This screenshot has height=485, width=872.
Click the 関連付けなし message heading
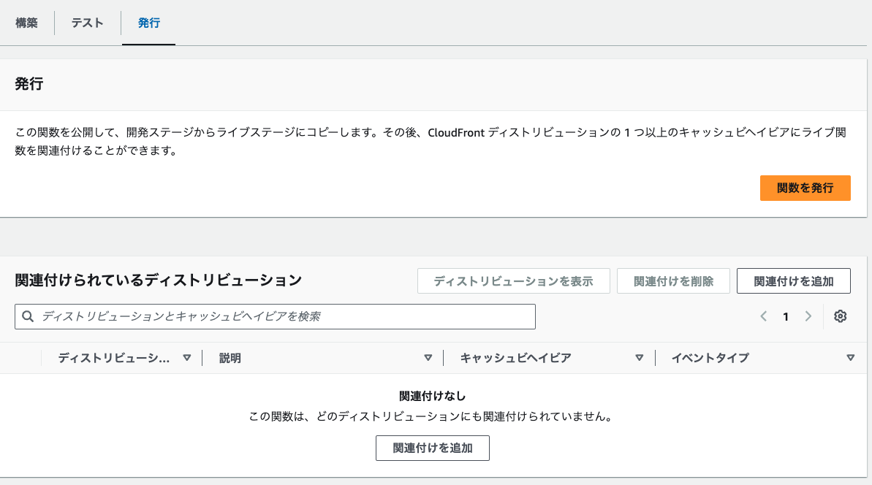[x=433, y=396]
